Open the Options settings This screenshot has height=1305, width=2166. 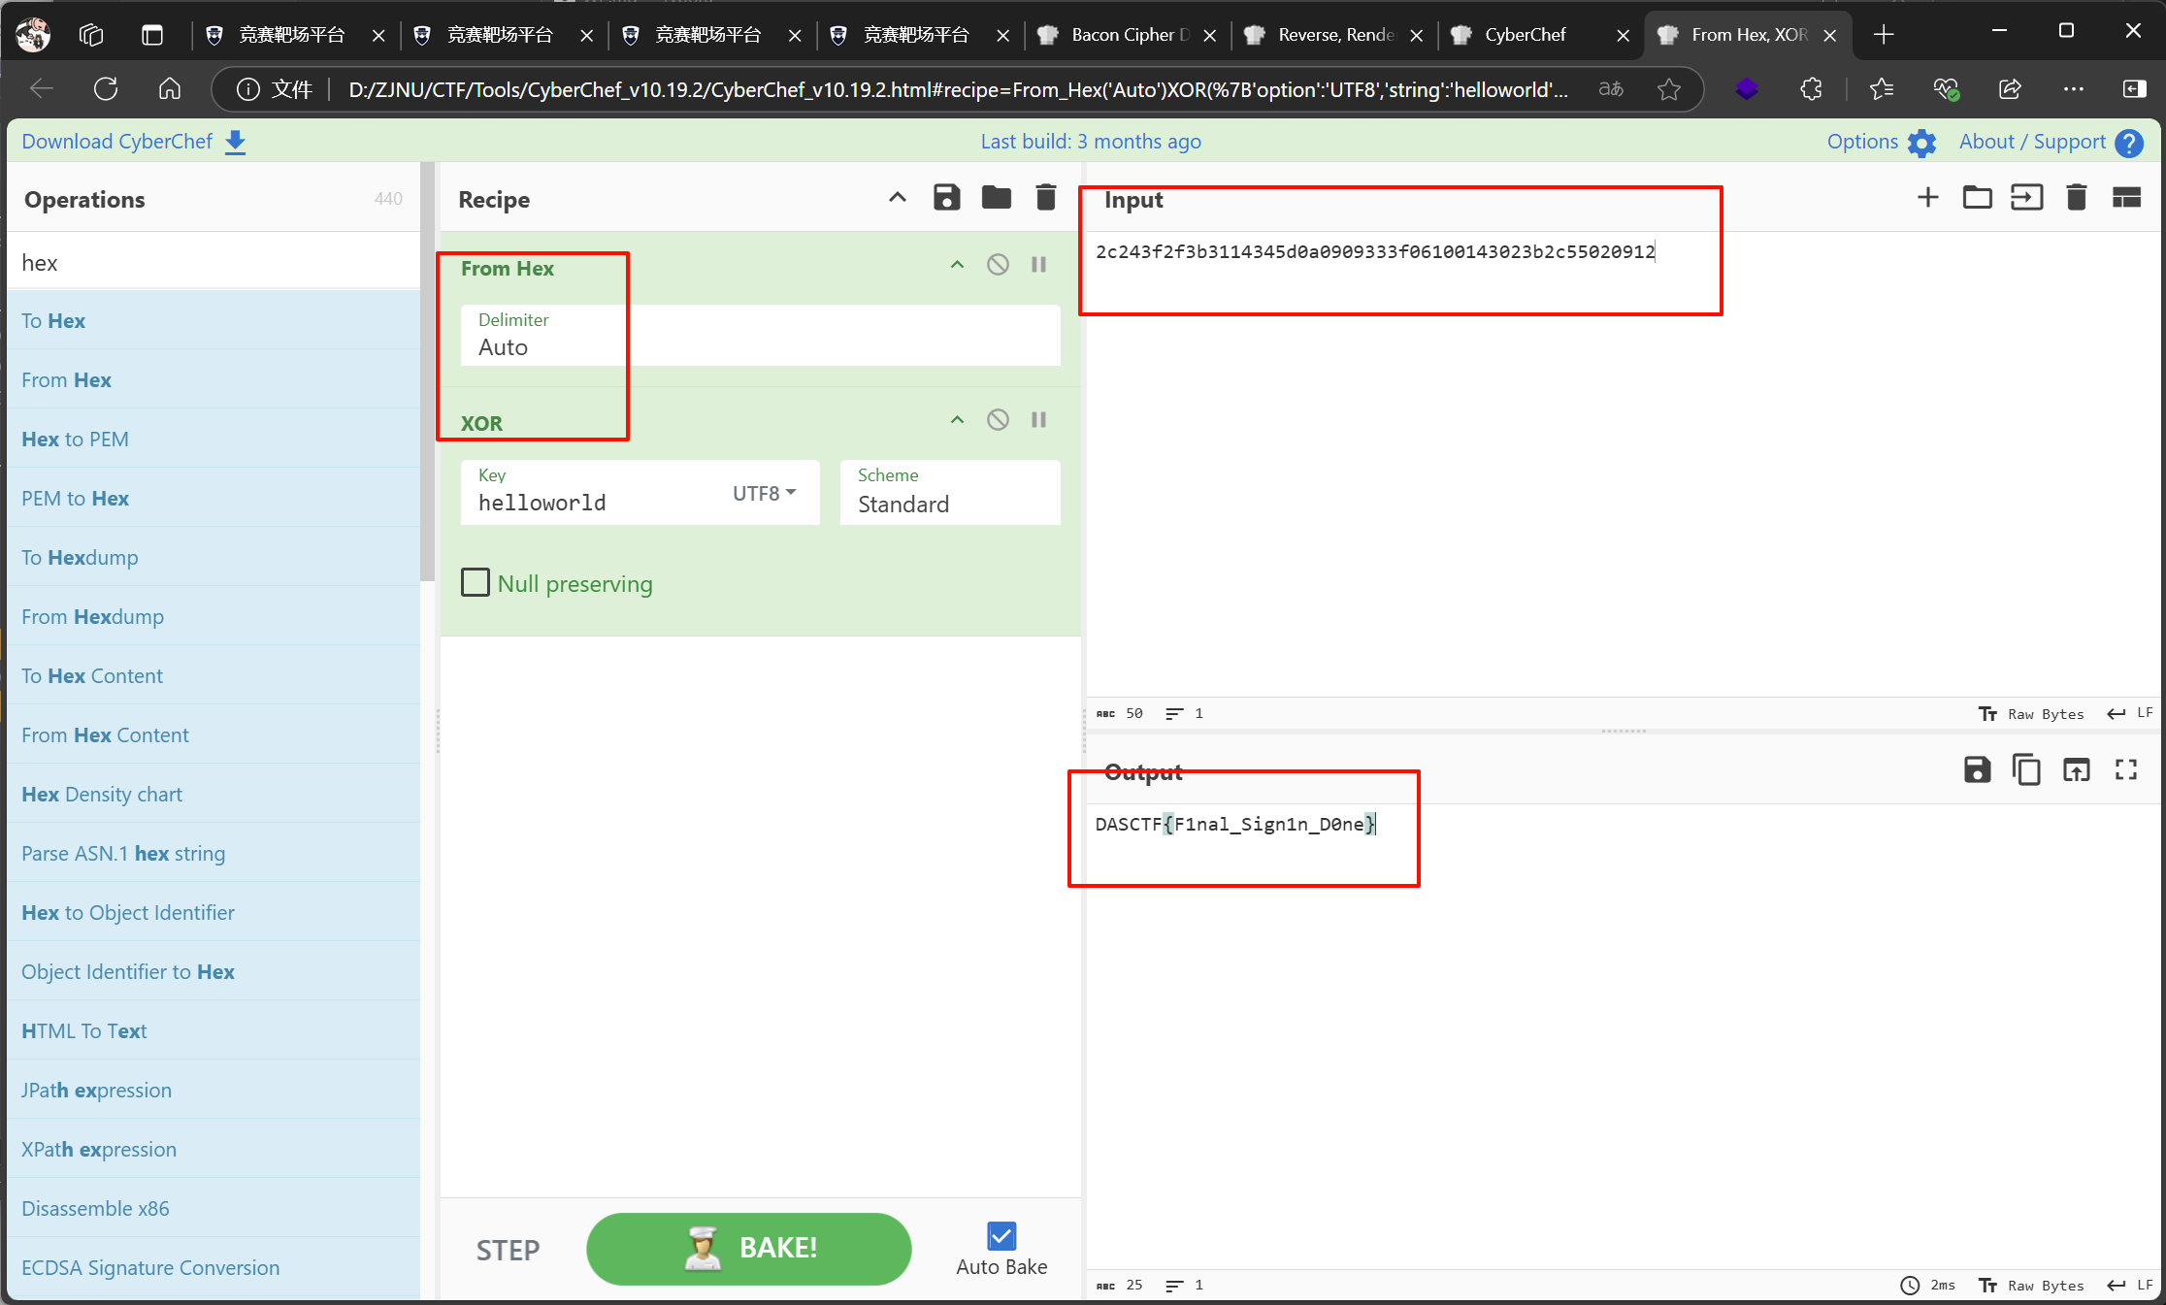click(x=1881, y=142)
